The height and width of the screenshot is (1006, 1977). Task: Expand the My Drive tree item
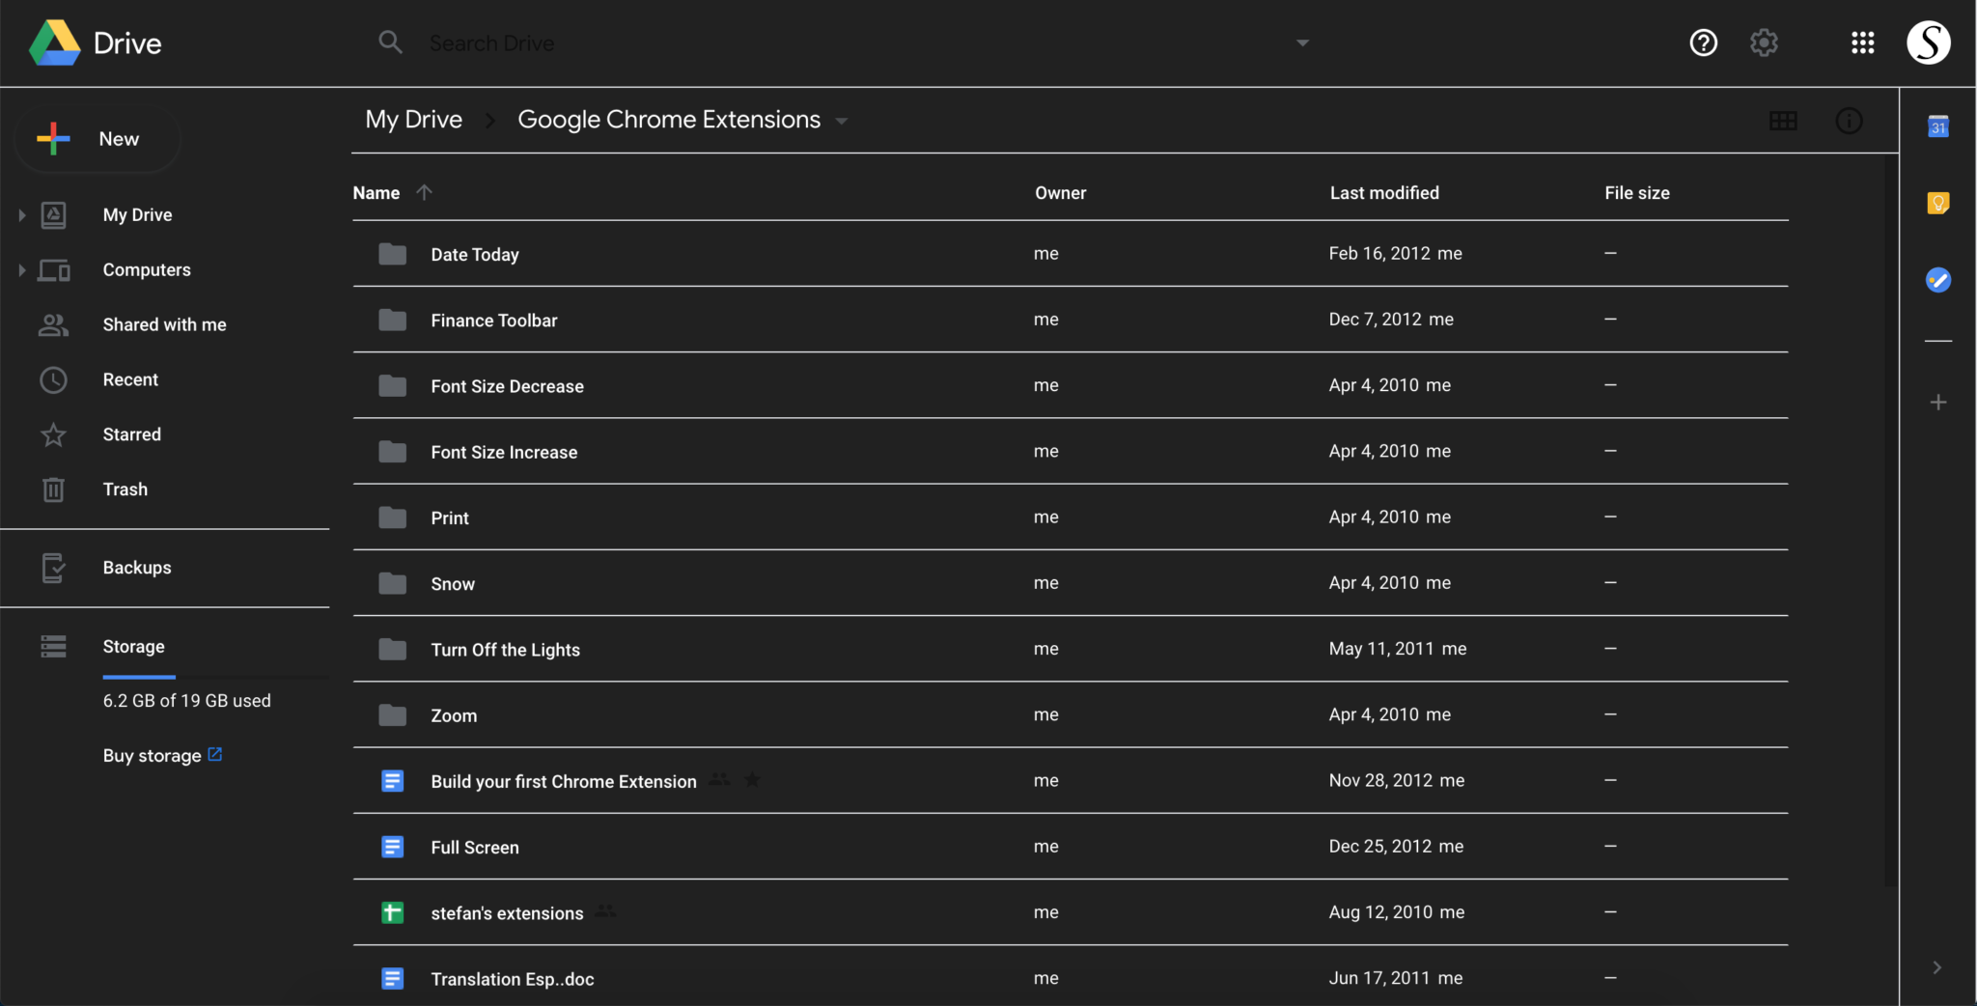click(19, 215)
